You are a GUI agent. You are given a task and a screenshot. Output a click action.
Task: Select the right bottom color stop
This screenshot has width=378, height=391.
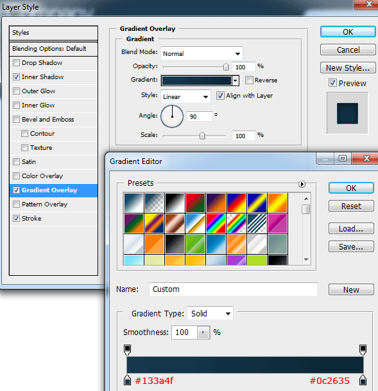(x=363, y=379)
